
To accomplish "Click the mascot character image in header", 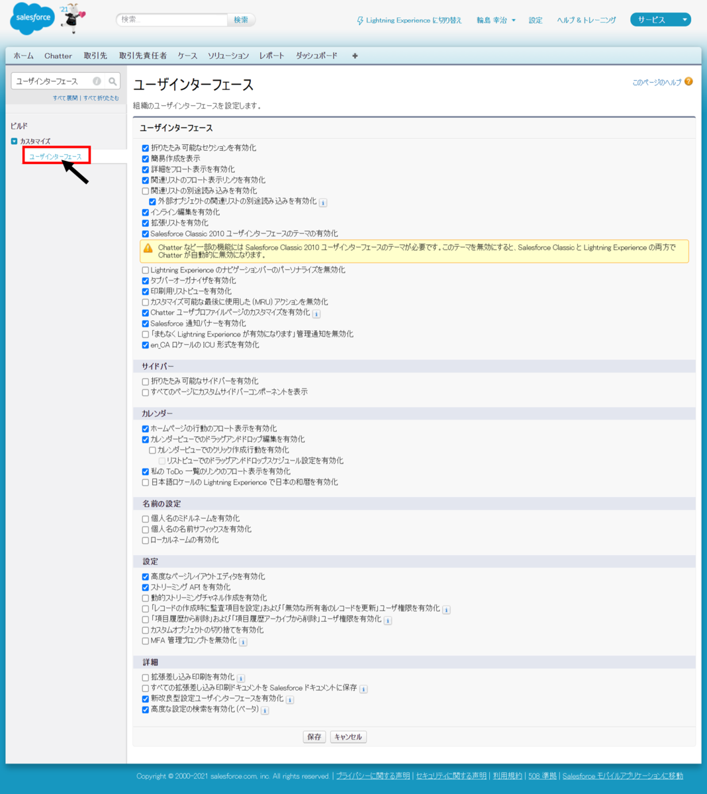I will click(72, 19).
